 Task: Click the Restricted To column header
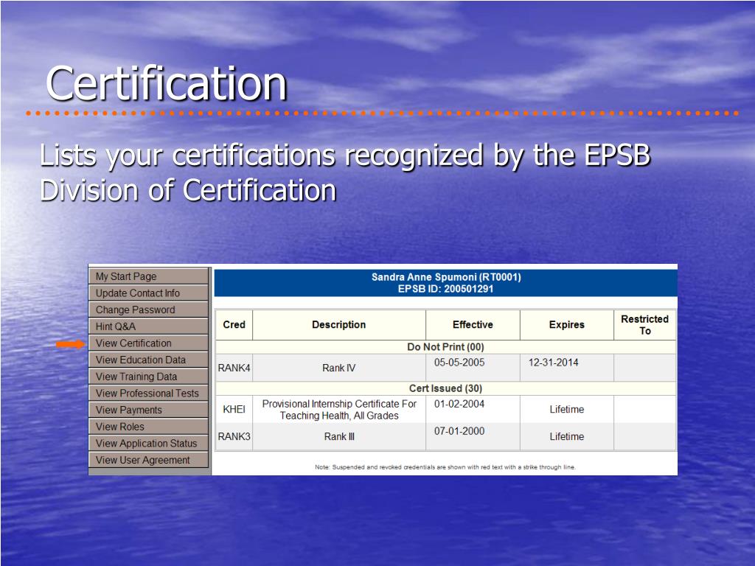coord(644,325)
